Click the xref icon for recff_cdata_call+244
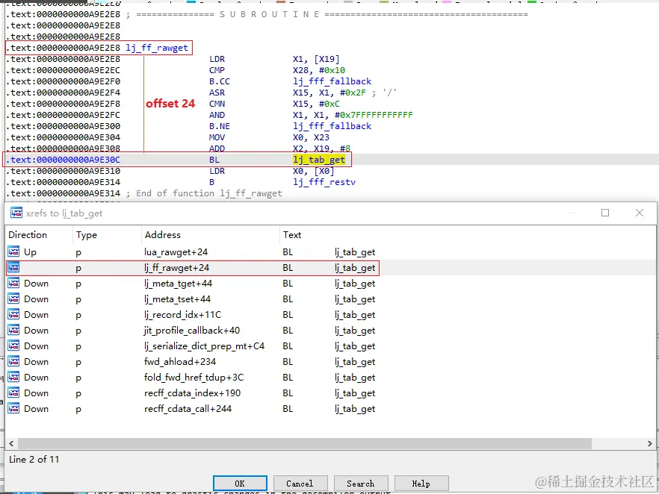659x494 pixels. pos(13,408)
